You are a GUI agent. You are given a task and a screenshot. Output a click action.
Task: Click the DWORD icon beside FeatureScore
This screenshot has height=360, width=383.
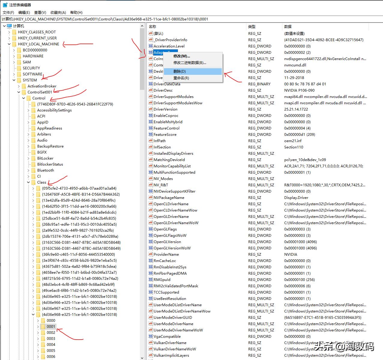[x=151, y=134]
